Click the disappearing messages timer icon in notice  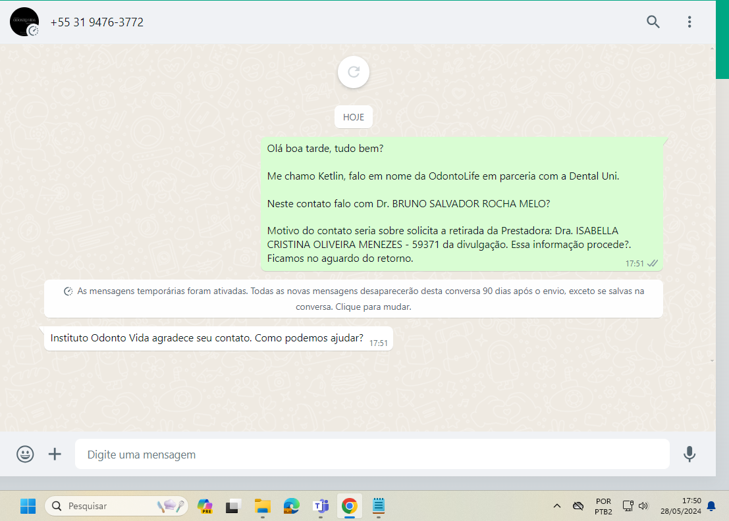click(68, 291)
